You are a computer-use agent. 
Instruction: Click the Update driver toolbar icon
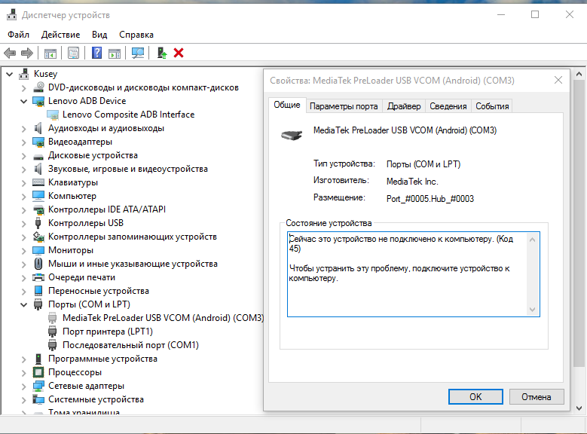[162, 53]
